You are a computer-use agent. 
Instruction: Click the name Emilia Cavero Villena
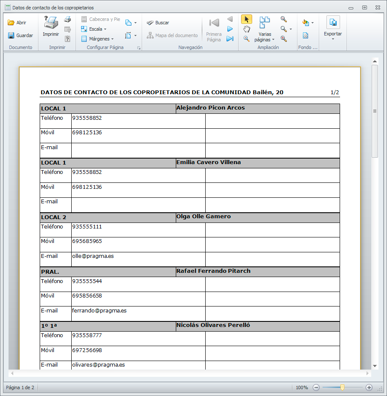click(x=209, y=162)
